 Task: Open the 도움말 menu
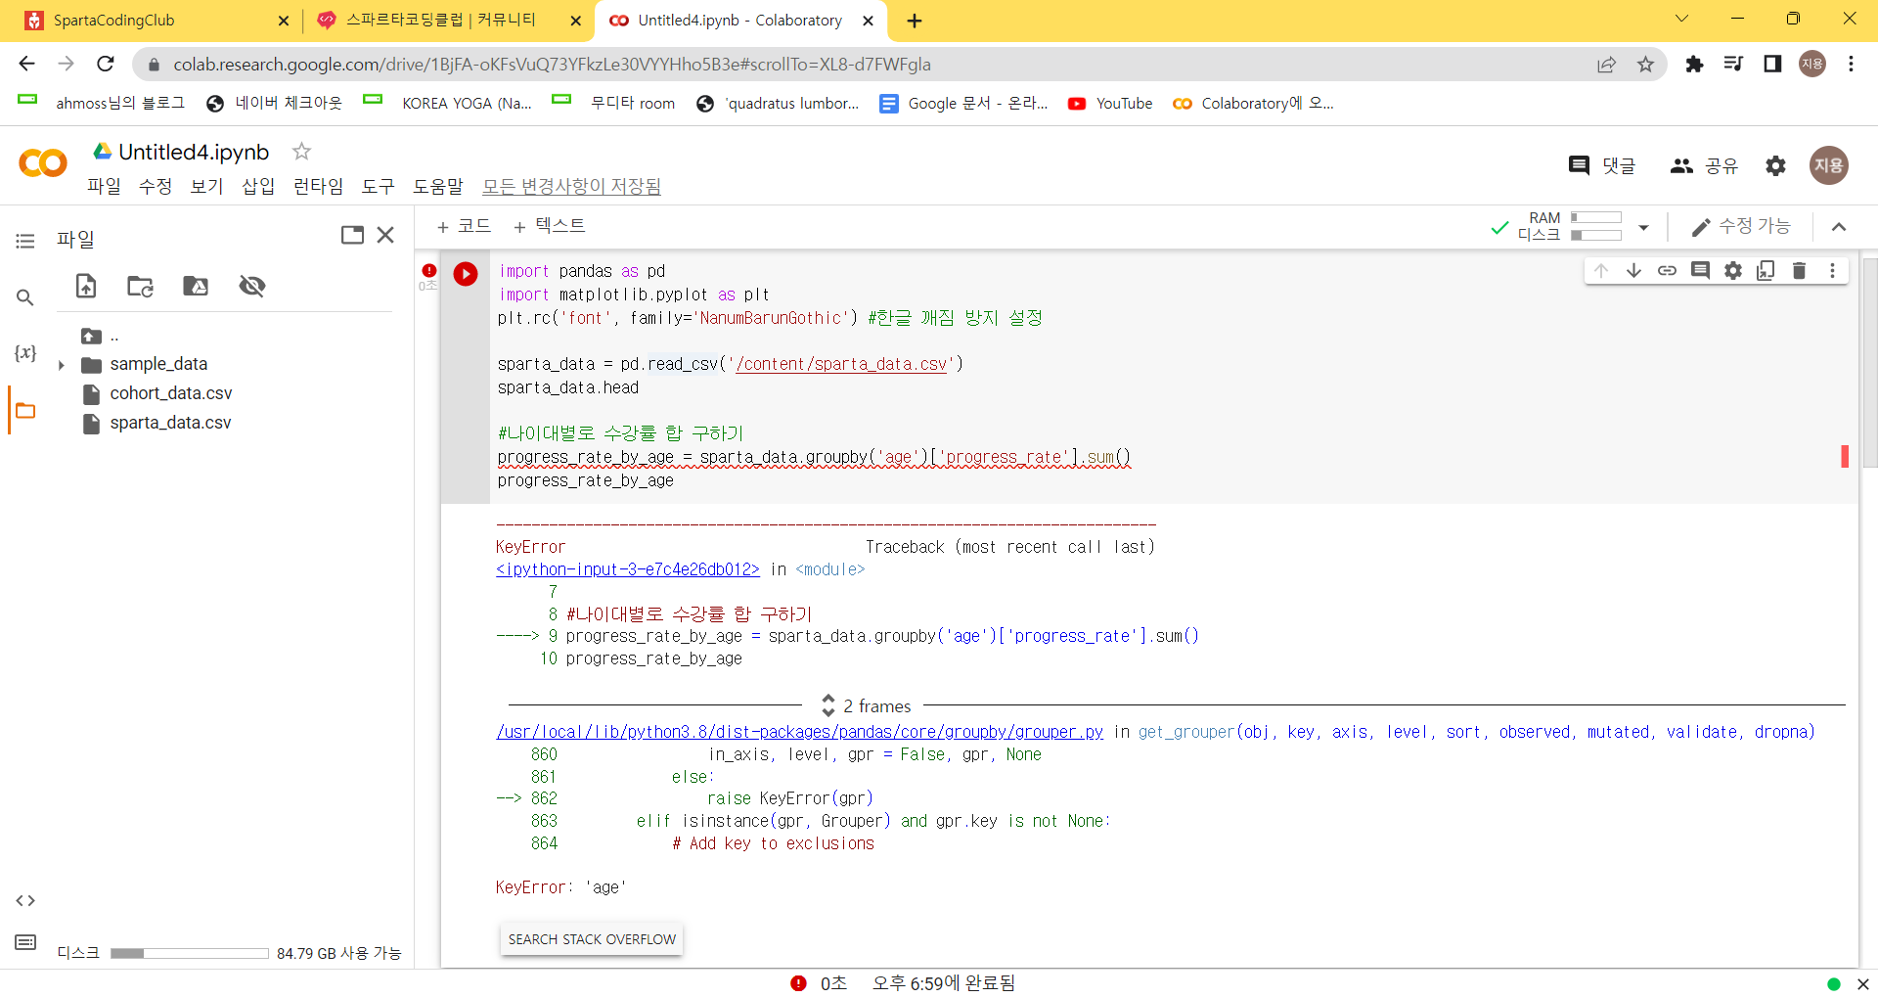(437, 186)
